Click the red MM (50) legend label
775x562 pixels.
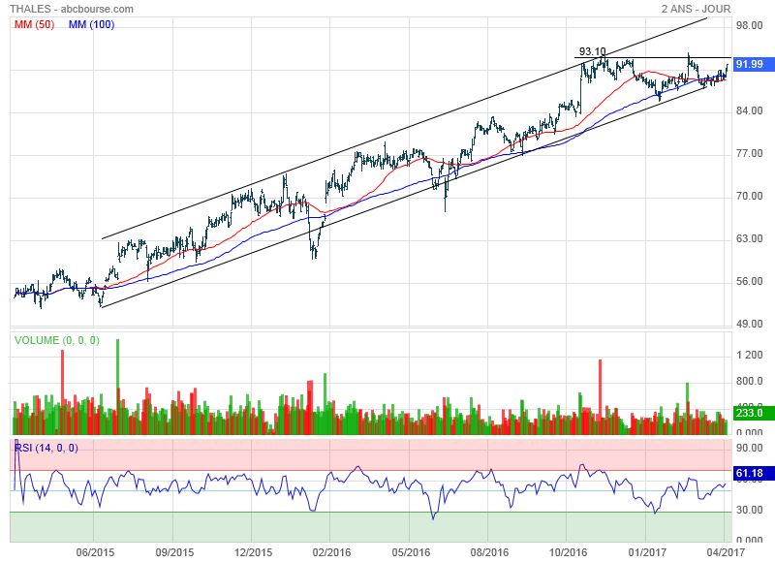click(x=35, y=24)
